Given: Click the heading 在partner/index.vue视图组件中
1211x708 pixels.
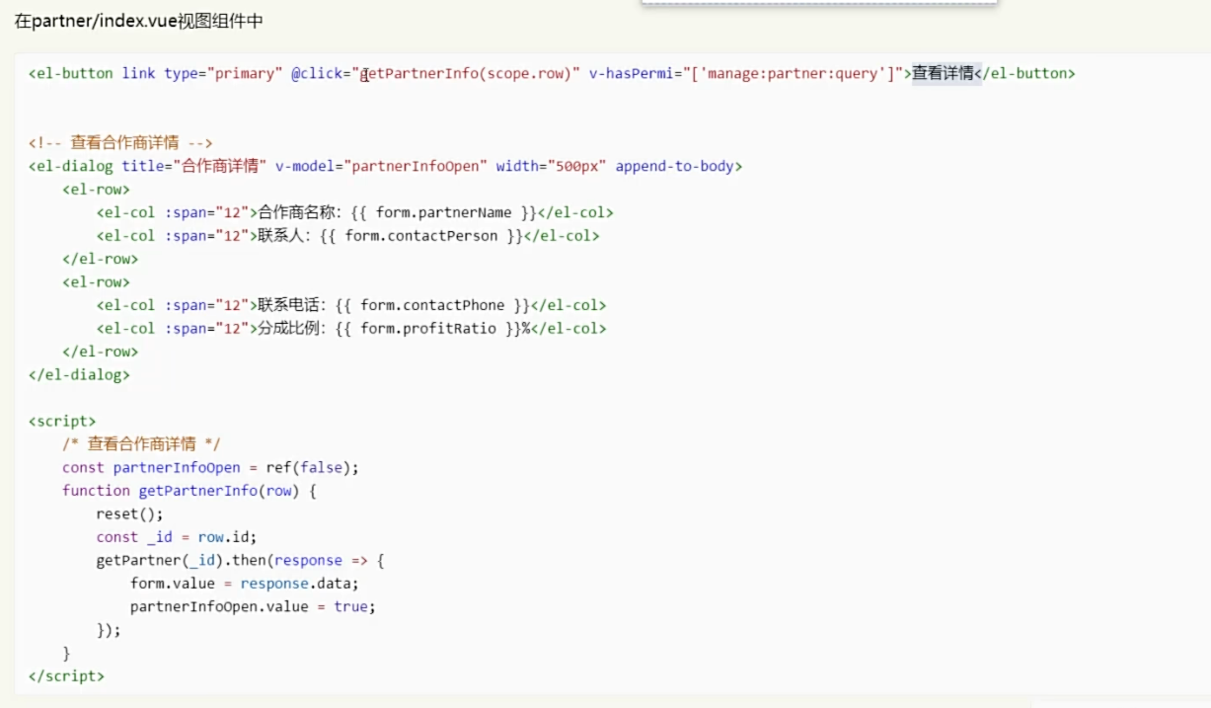Looking at the screenshot, I should pyautogui.click(x=138, y=21).
